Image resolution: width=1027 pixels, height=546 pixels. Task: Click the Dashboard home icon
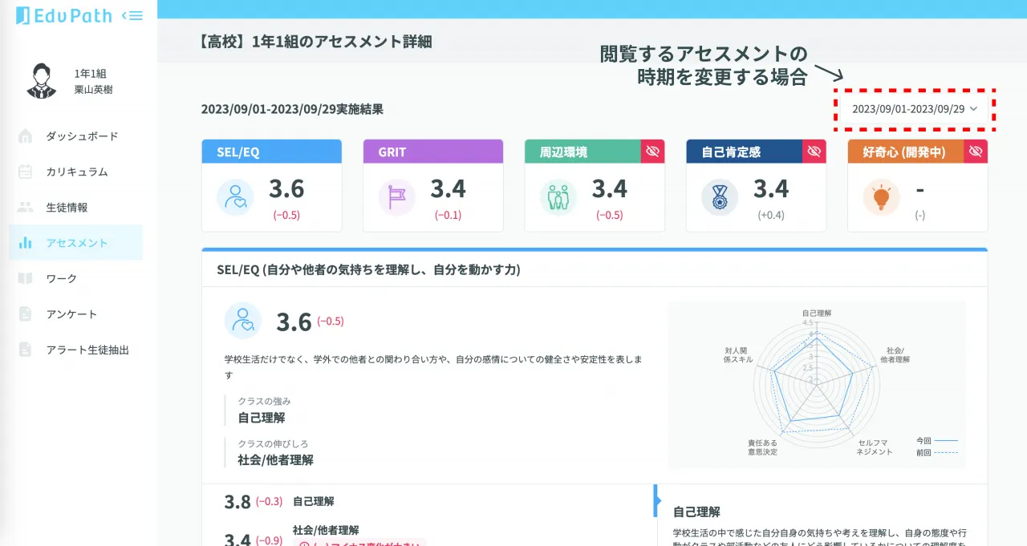point(26,136)
